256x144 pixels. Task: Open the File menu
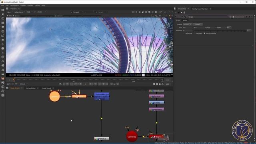[x=3, y=6]
